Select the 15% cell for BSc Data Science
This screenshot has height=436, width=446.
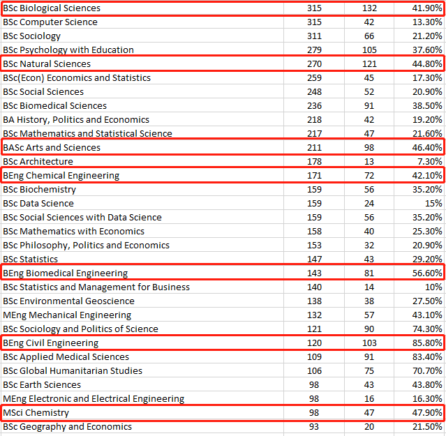pyautogui.click(x=419, y=203)
